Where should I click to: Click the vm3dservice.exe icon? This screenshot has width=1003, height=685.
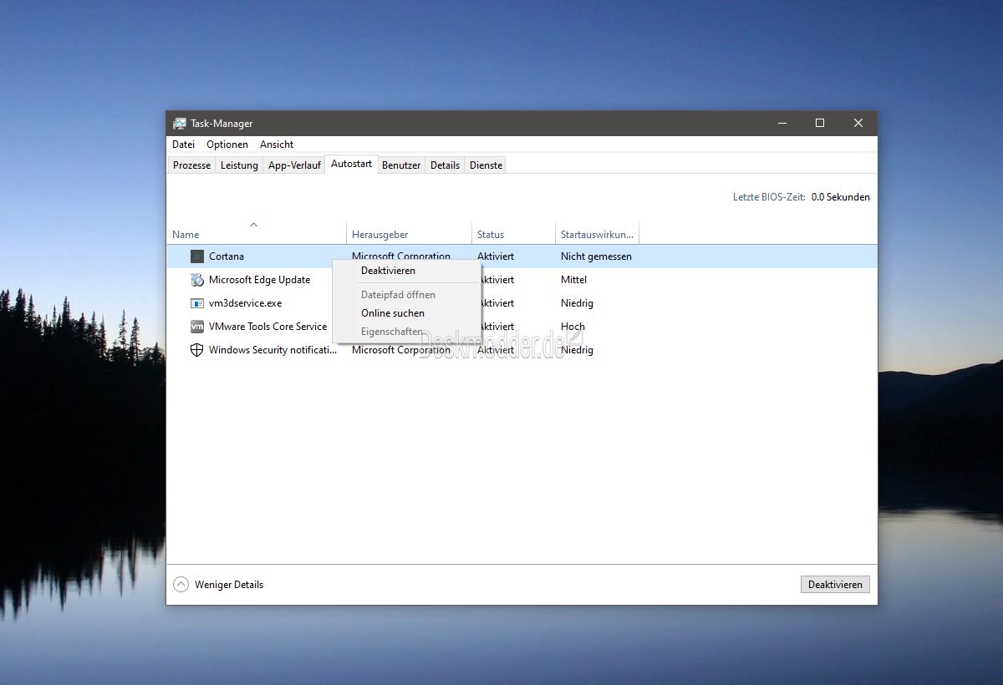click(x=197, y=303)
